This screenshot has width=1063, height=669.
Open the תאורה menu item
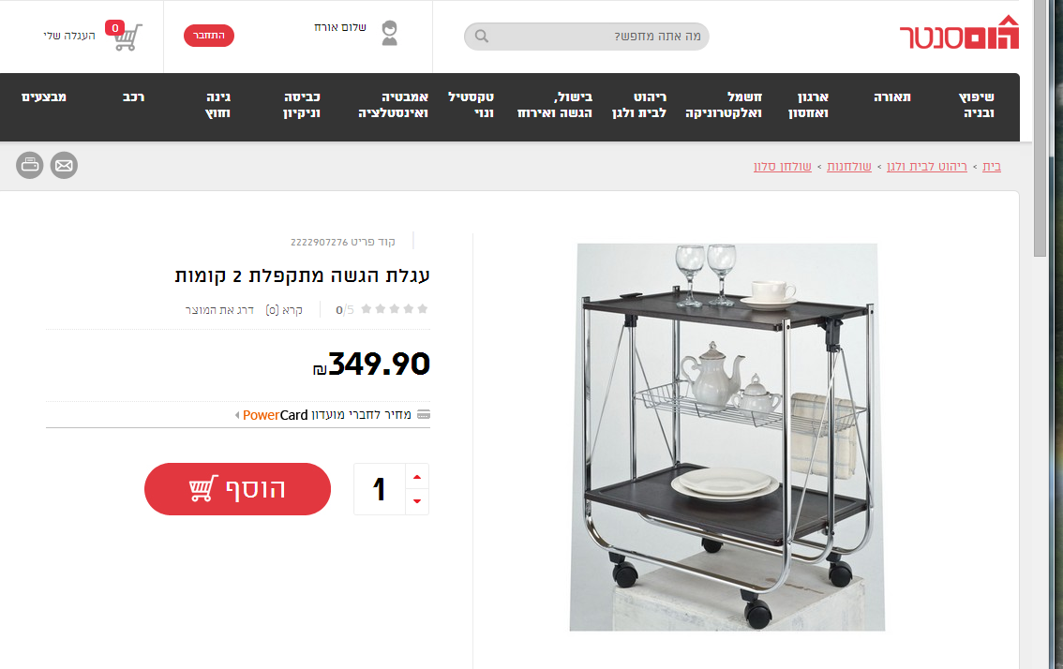892,97
